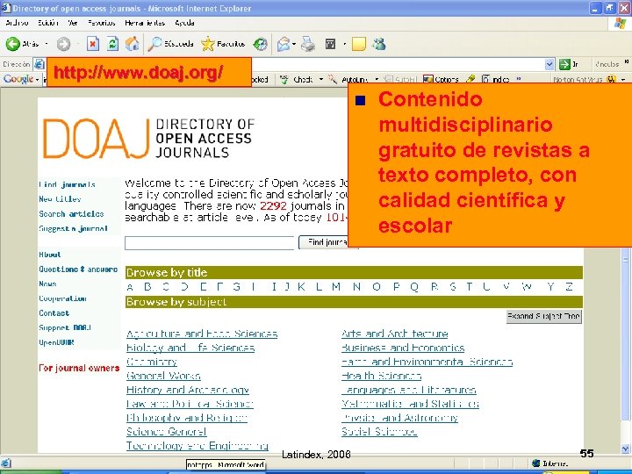
Task: Open the Mail button dropdown arrow
Action: point(294,44)
